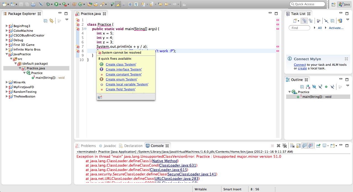Switch to the Java perspective

pyautogui.click(x=345, y=4)
